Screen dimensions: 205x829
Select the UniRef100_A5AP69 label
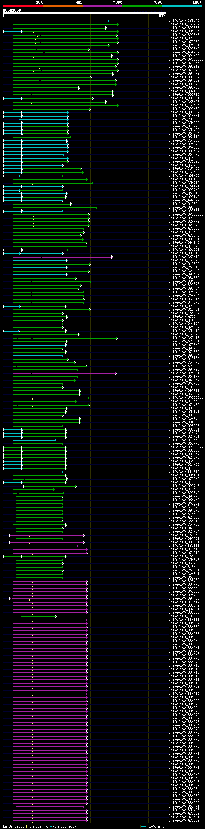(x=184, y=53)
